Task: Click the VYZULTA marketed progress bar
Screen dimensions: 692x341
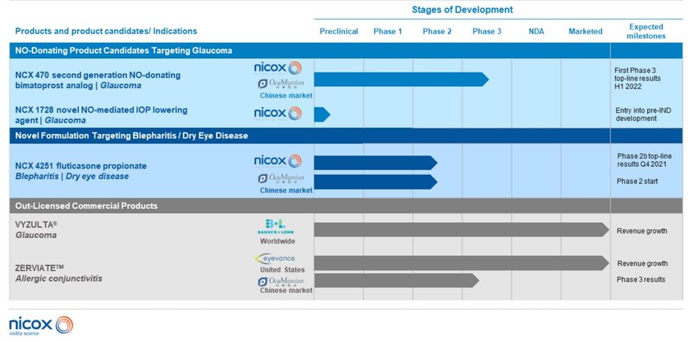Action: click(461, 230)
